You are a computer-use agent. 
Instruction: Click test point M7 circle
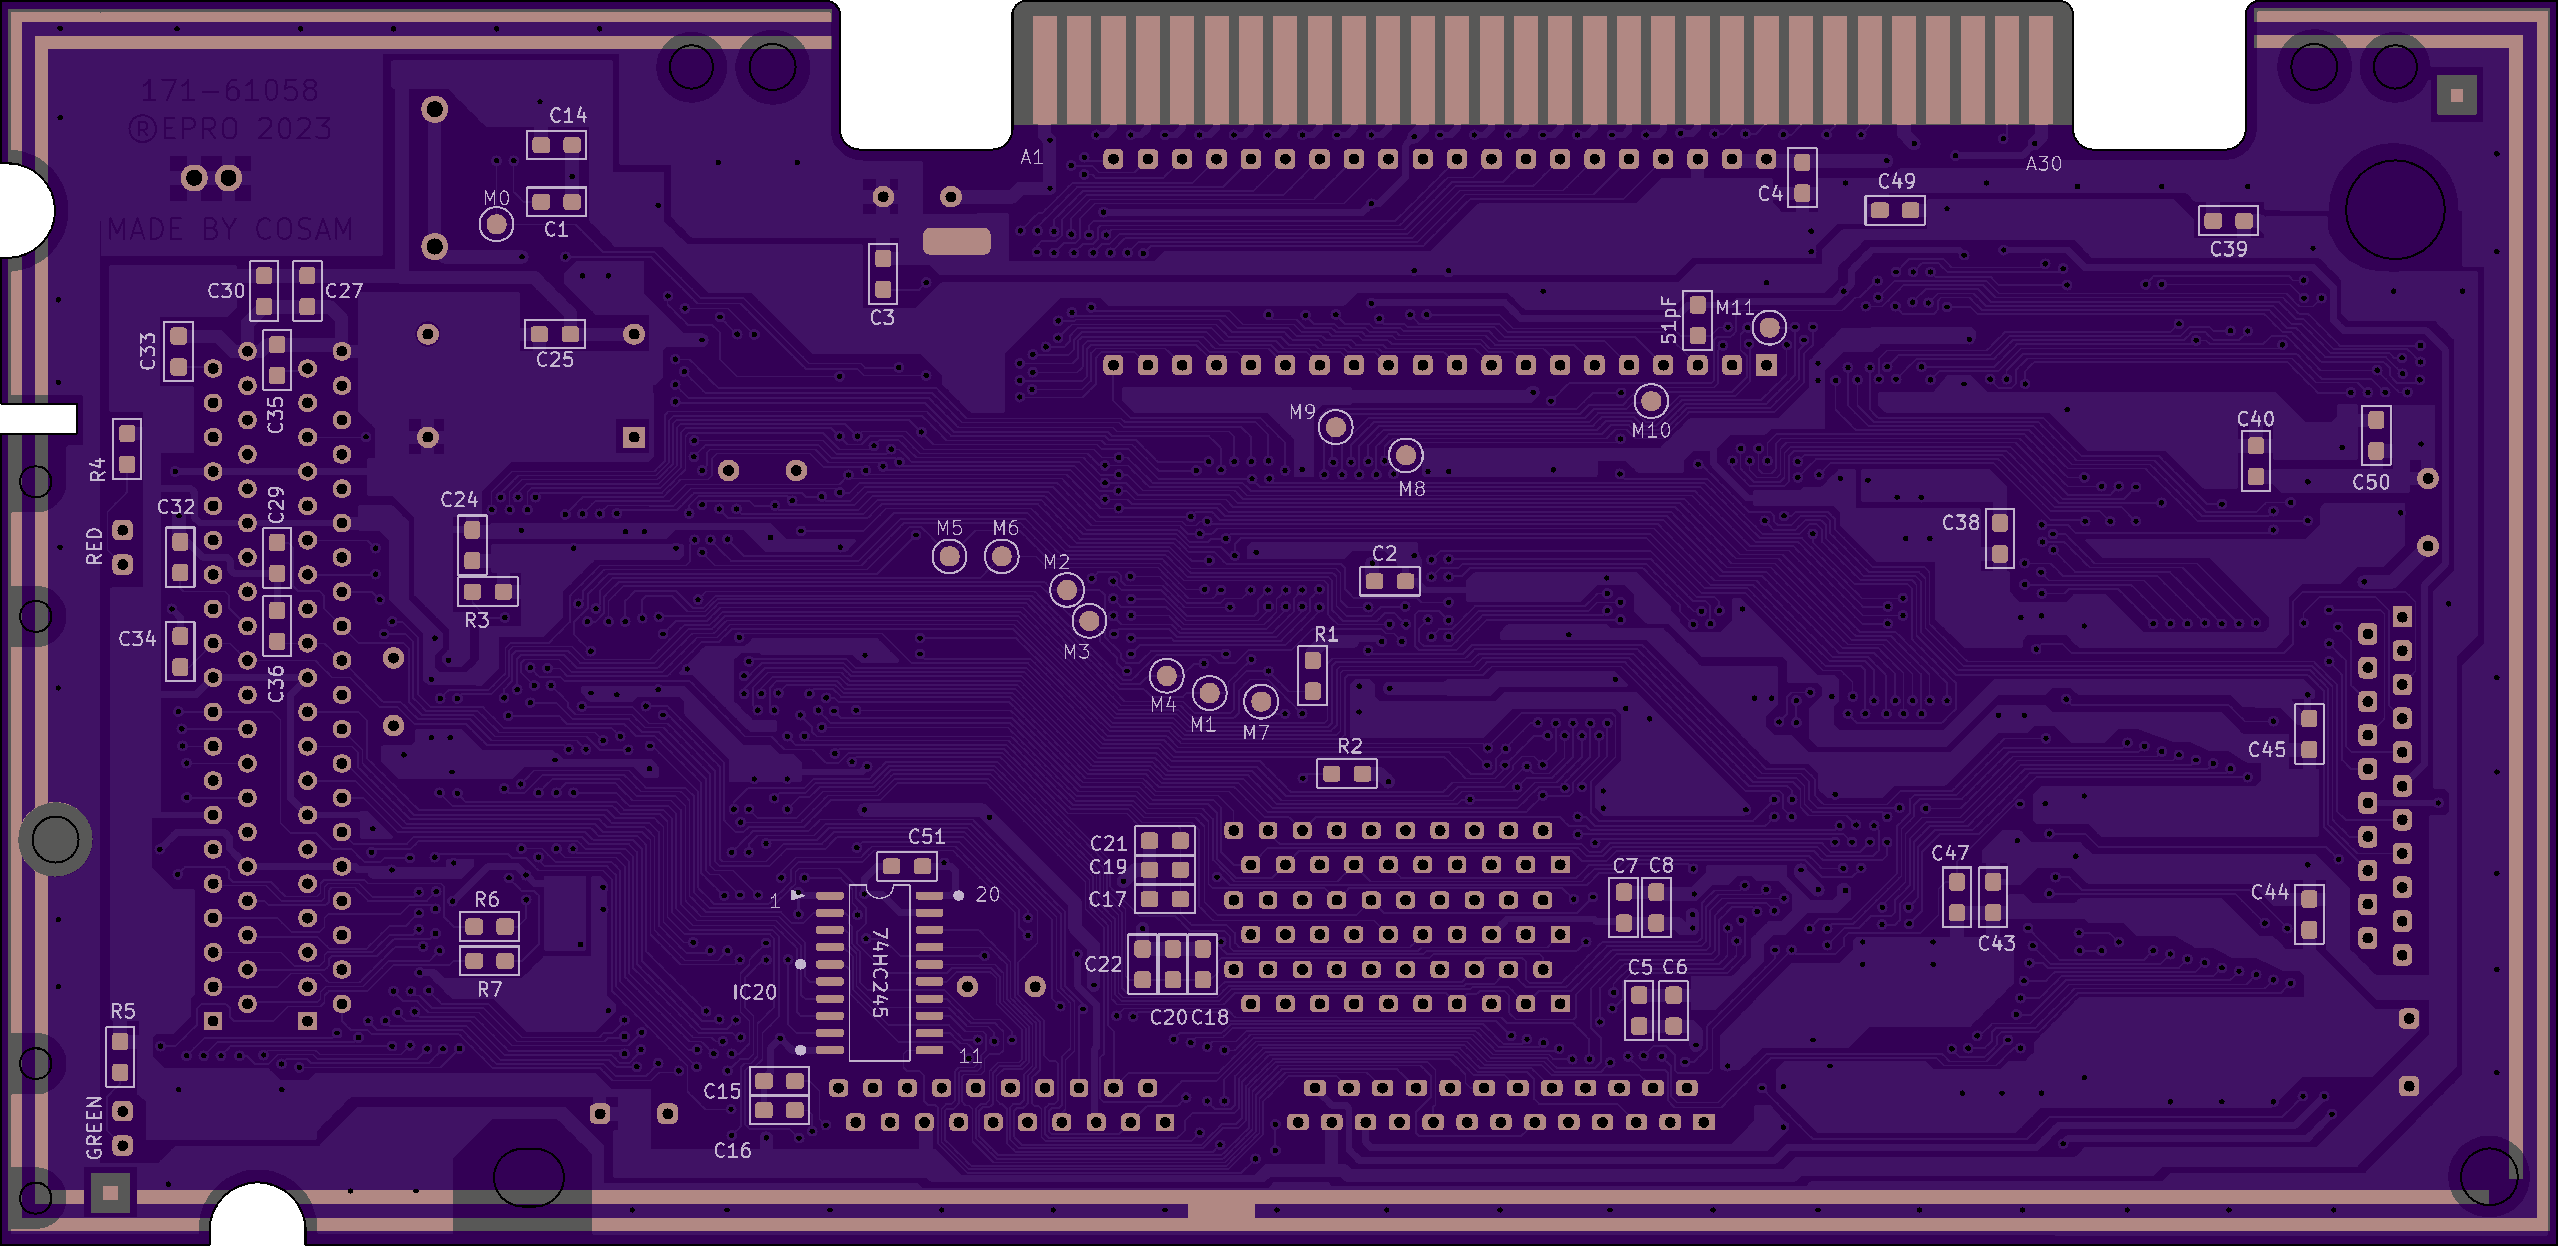pos(1260,701)
